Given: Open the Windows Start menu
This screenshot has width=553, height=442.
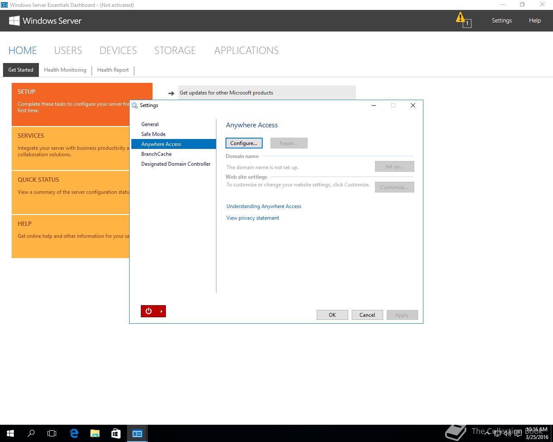Looking at the screenshot, I should 10,433.
